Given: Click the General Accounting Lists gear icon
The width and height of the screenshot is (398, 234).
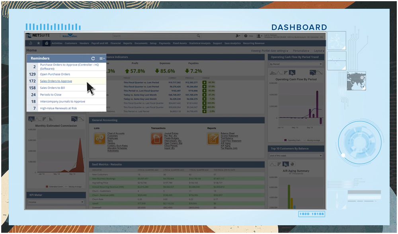Looking at the screenshot, I should click(x=100, y=139).
